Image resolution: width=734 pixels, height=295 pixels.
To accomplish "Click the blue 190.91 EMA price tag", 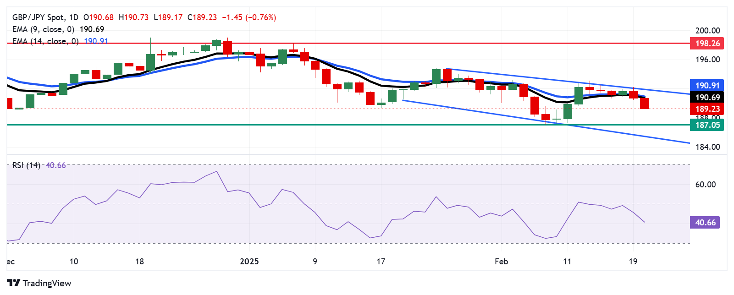I will tap(707, 86).
